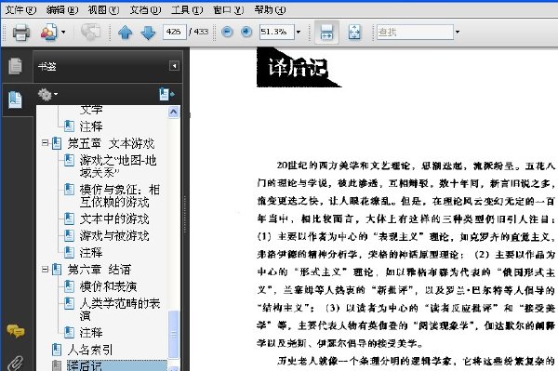The image size is (558, 371).
Task: Open the zoom level dropdown arrow
Action: pos(299,32)
